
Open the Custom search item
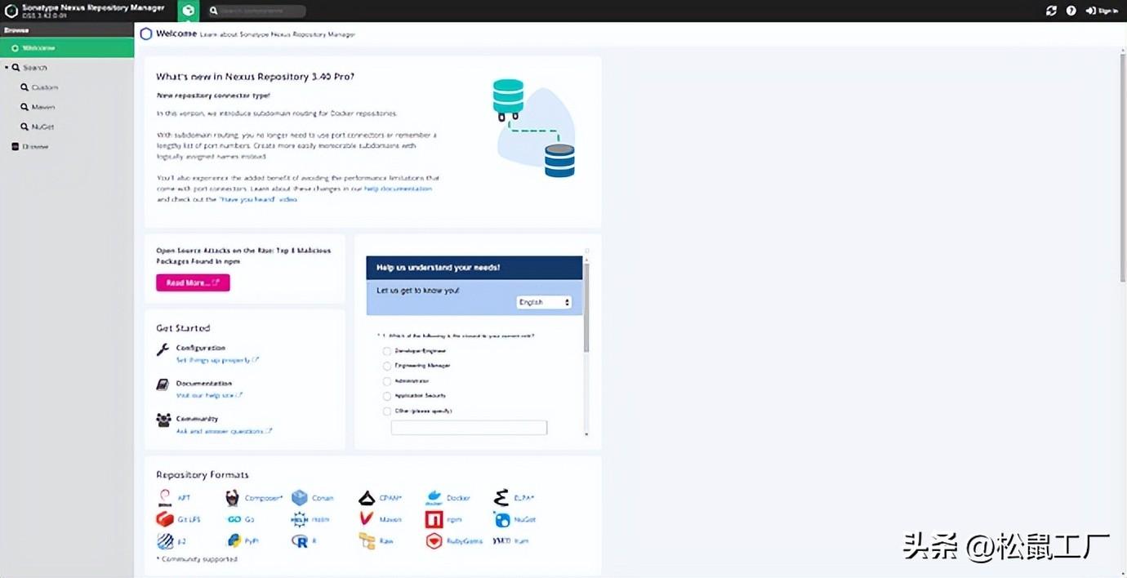pyautogui.click(x=39, y=87)
